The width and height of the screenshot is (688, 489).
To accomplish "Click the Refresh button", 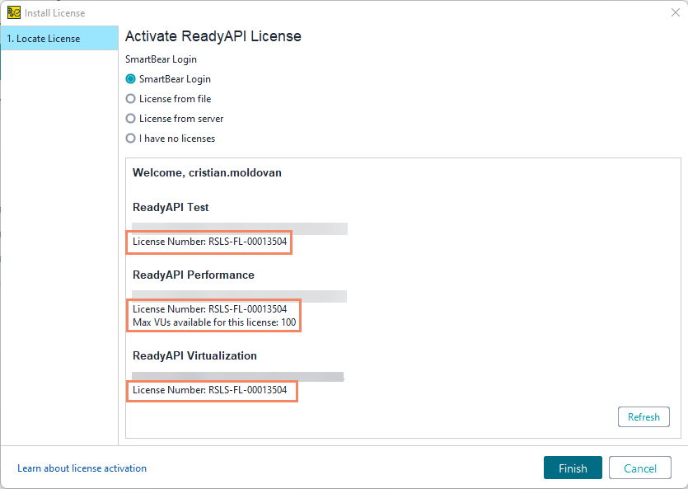I will (644, 417).
